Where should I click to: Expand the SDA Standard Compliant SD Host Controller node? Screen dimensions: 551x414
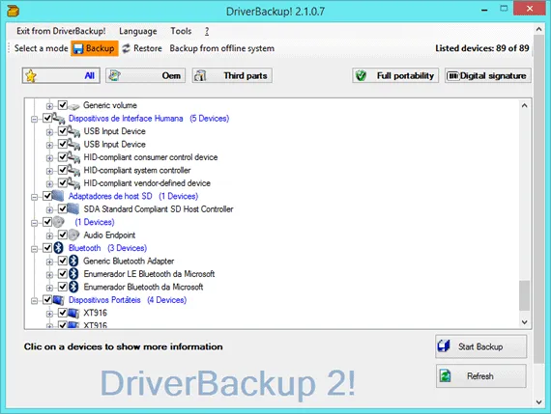49,210
